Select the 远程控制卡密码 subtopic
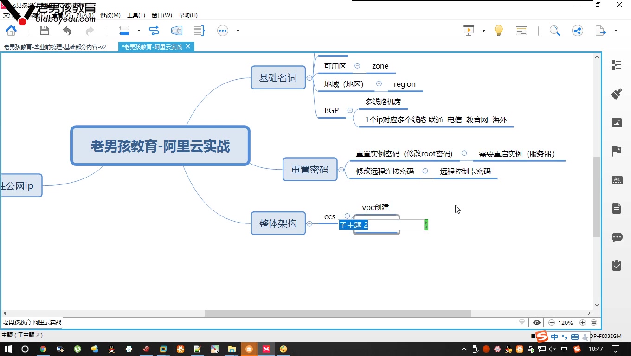The image size is (631, 356). [465, 171]
